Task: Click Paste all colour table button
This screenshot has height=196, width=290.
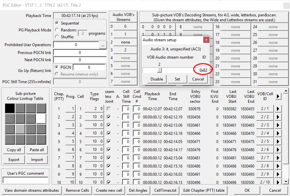Action: tap(37, 150)
